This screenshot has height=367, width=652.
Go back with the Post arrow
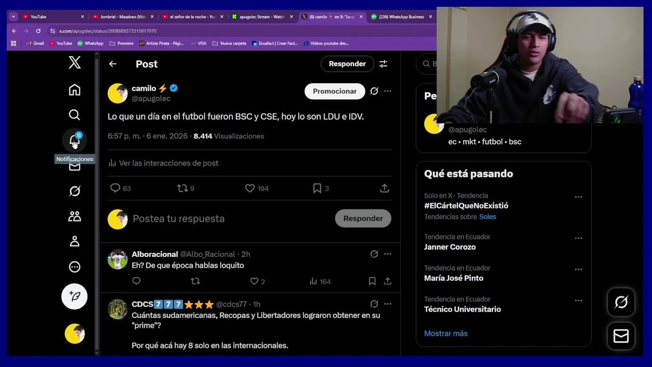(113, 64)
